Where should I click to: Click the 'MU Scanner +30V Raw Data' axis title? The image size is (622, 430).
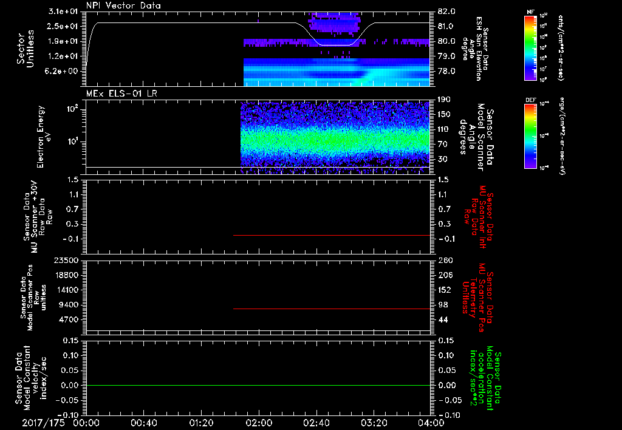tap(38, 217)
